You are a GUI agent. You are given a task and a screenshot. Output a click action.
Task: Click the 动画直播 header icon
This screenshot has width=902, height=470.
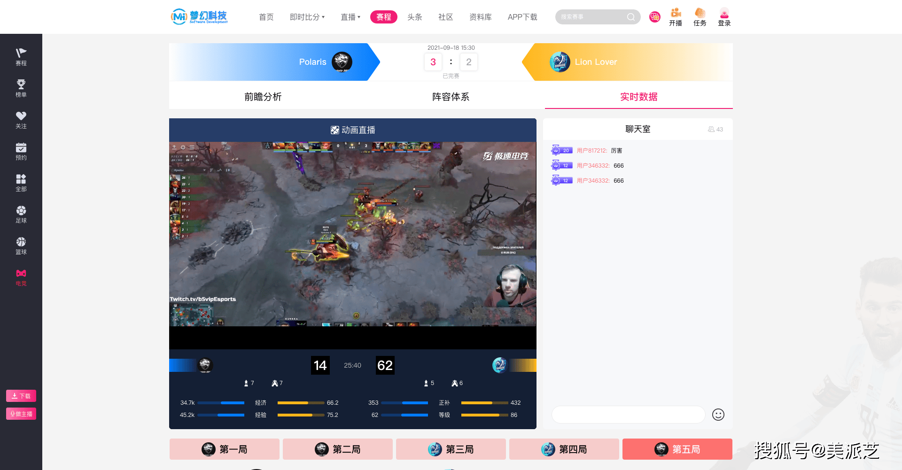point(335,130)
